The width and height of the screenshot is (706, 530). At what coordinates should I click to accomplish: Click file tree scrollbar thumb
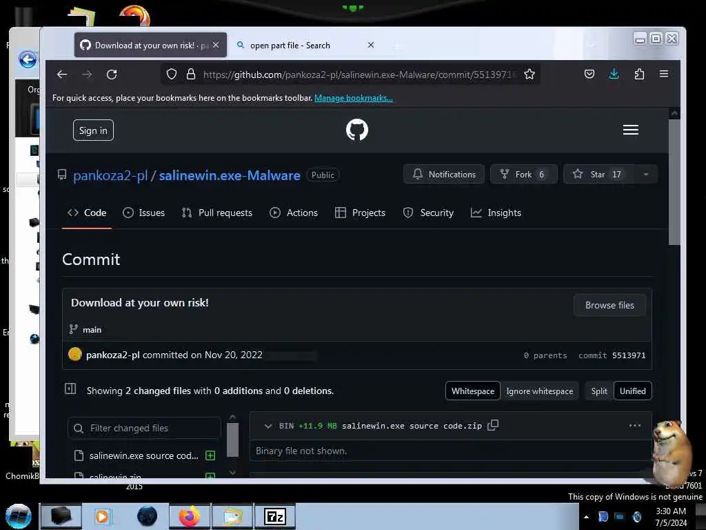point(232,440)
